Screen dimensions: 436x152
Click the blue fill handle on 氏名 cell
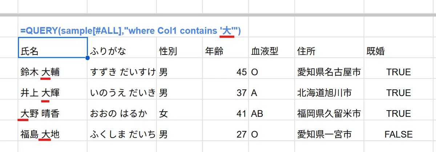[88, 58]
